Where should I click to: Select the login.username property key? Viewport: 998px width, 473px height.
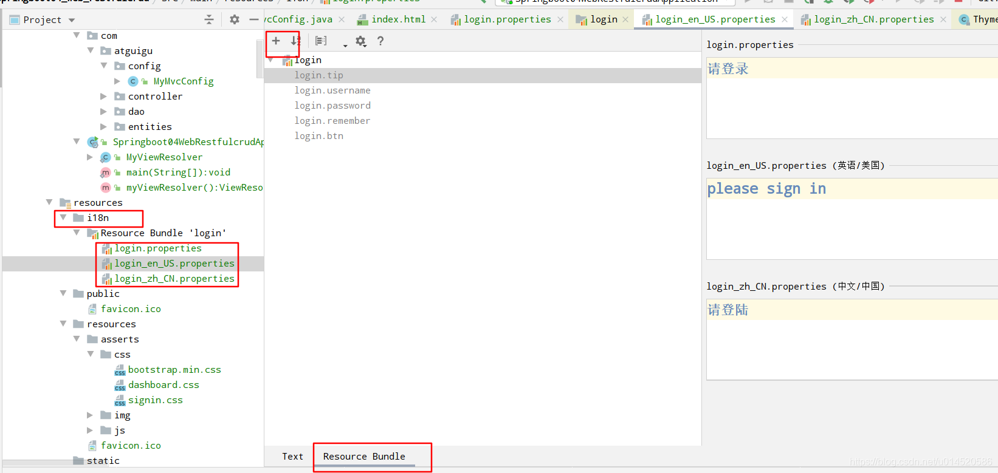[x=332, y=90]
